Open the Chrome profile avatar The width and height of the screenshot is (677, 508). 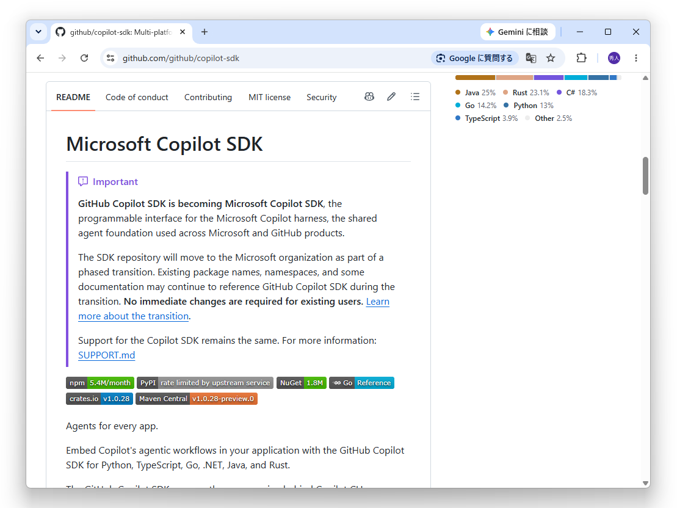coord(614,58)
